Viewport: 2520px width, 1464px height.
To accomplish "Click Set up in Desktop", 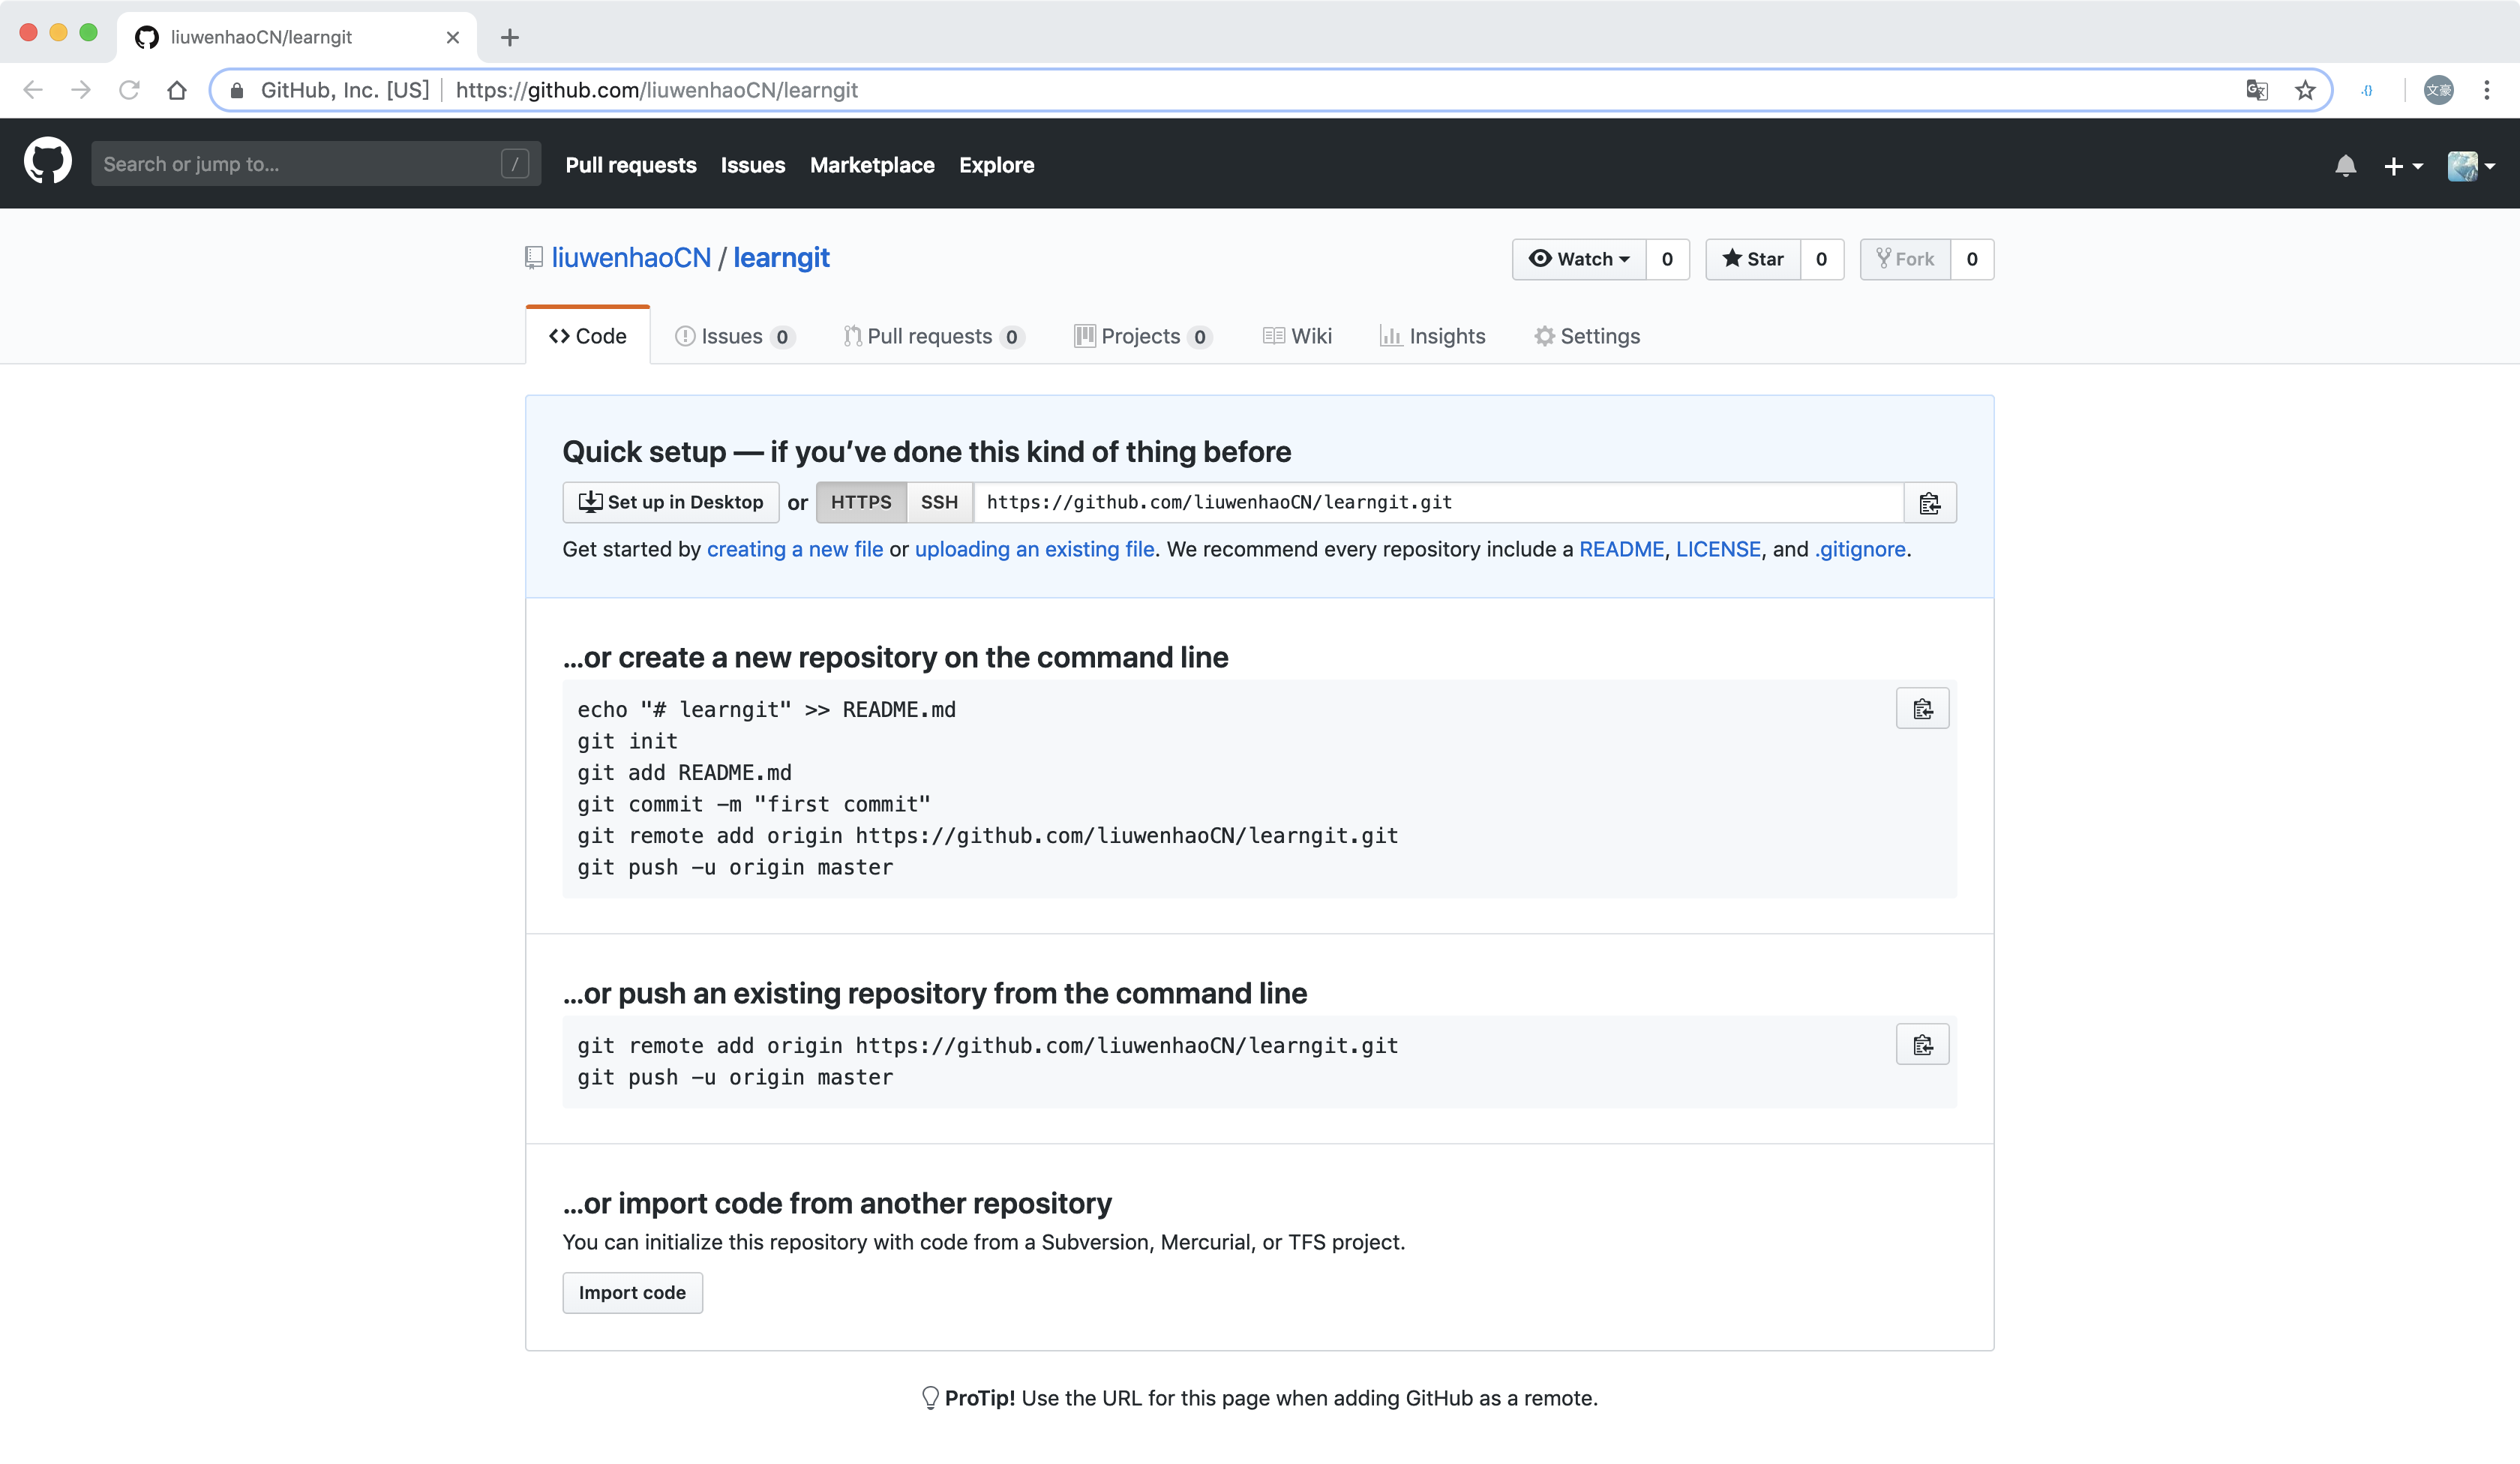I will (x=671, y=502).
